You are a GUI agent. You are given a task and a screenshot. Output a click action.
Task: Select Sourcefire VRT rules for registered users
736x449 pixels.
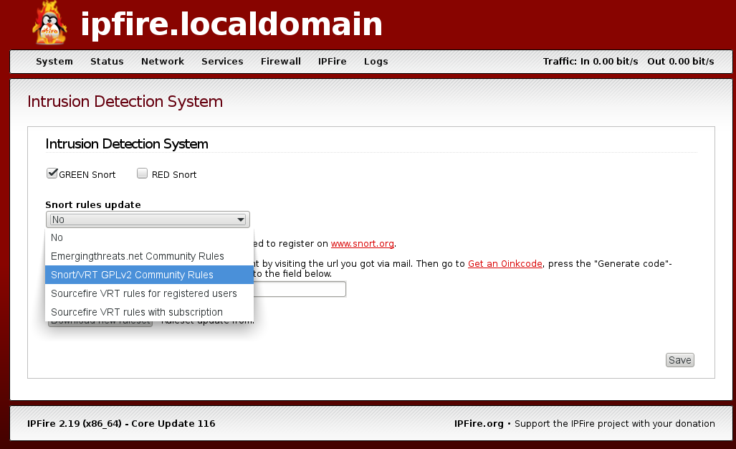coord(149,293)
